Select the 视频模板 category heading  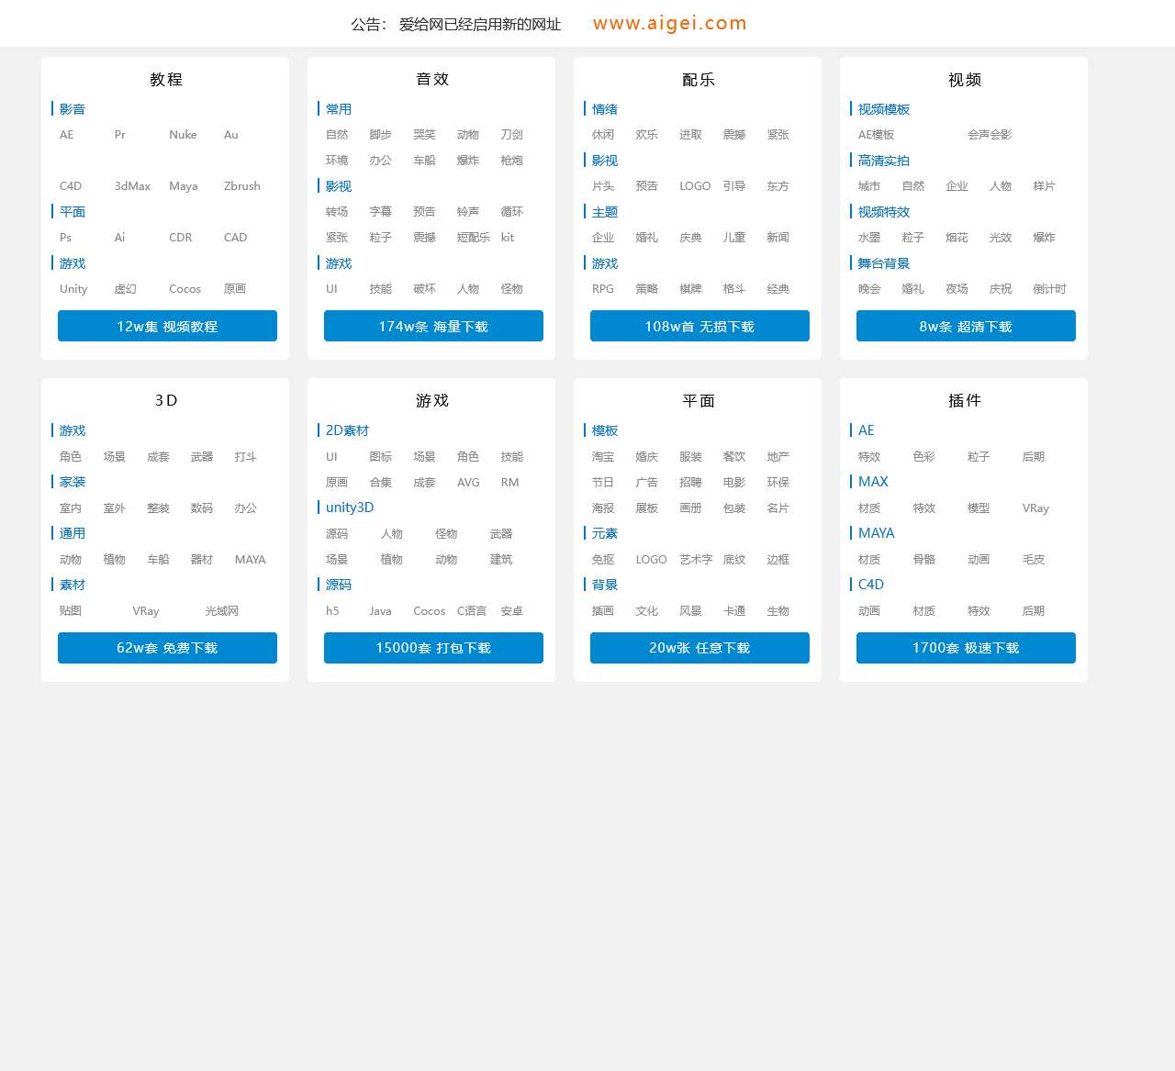tap(883, 108)
